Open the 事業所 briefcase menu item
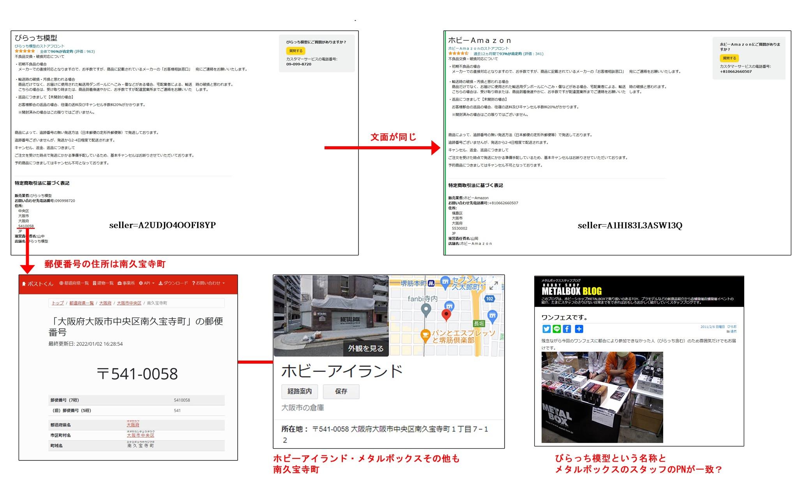This screenshot has height=499, width=798. 126,283
